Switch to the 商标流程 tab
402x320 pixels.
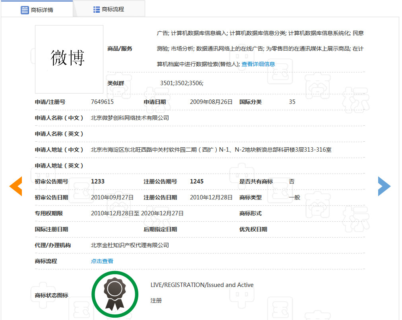coord(109,9)
